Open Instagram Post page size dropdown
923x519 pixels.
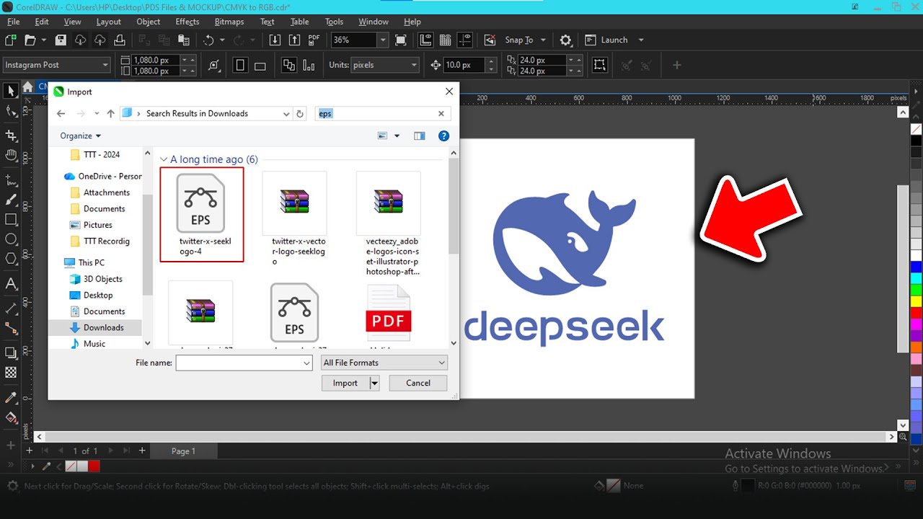coord(105,66)
